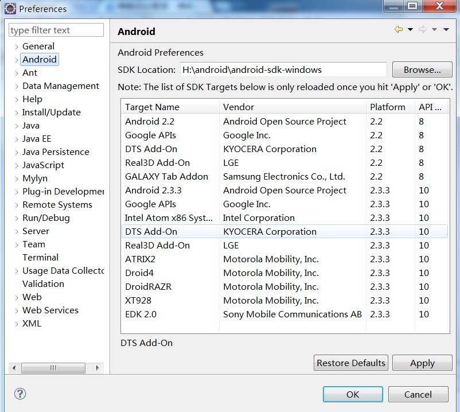460x412 pixels.
Task: Expand the Run/Debug node
Action: point(17,218)
